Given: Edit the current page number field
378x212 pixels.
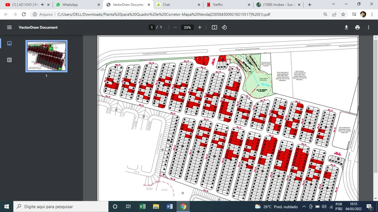Looking at the screenshot, I should tap(152, 27).
